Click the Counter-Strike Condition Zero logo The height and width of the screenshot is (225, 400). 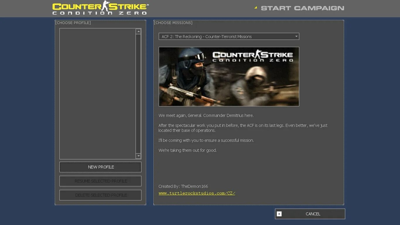[x=100, y=8]
